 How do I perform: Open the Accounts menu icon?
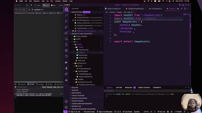click(66, 101)
